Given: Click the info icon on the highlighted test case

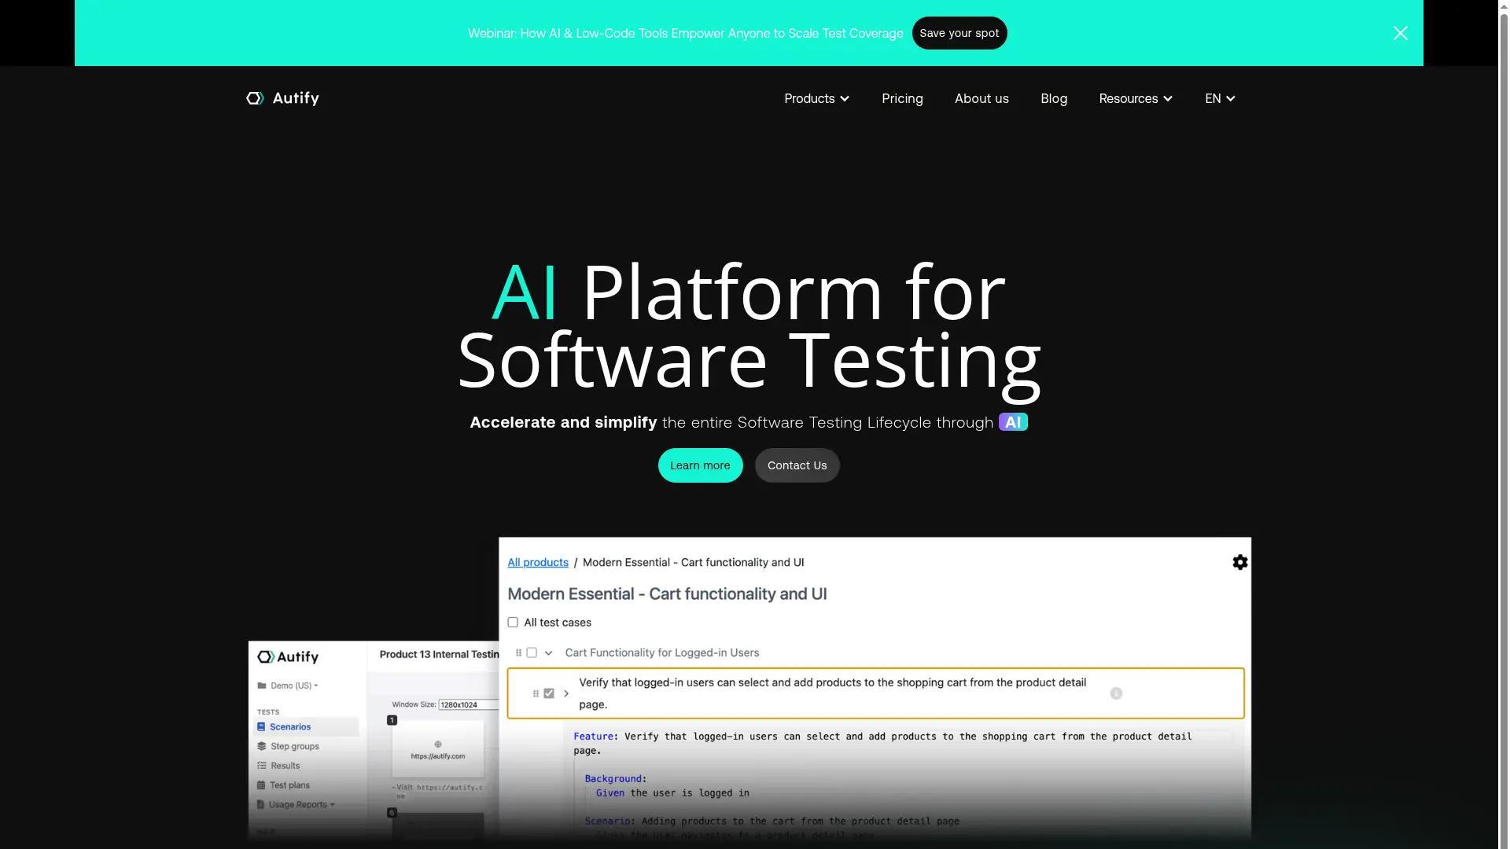Looking at the screenshot, I should 1117,693.
